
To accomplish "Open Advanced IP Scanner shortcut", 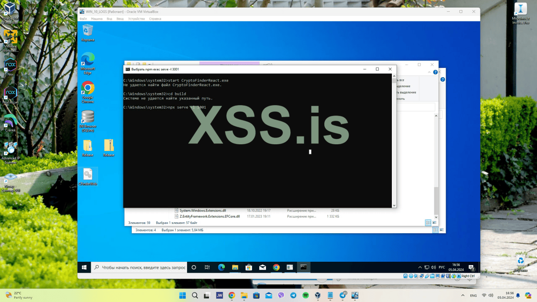I will point(10,152).
